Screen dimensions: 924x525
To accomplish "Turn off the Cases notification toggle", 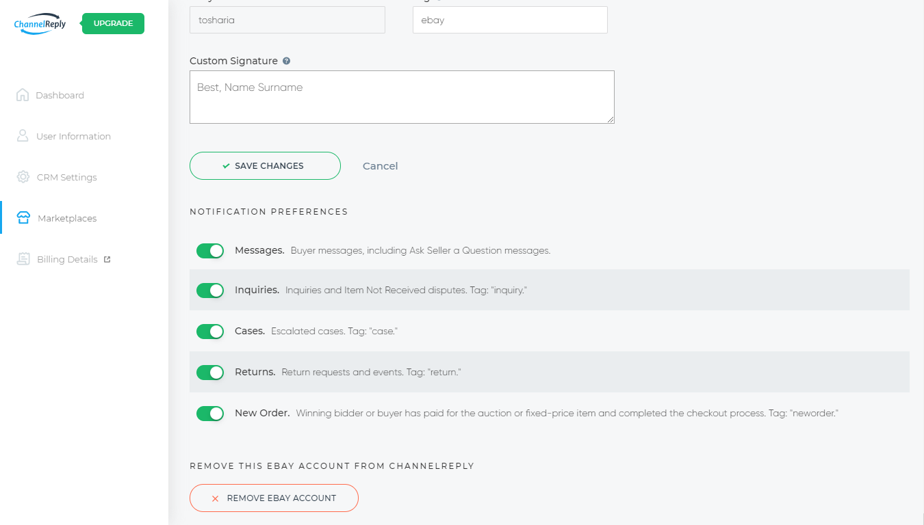I will click(210, 332).
